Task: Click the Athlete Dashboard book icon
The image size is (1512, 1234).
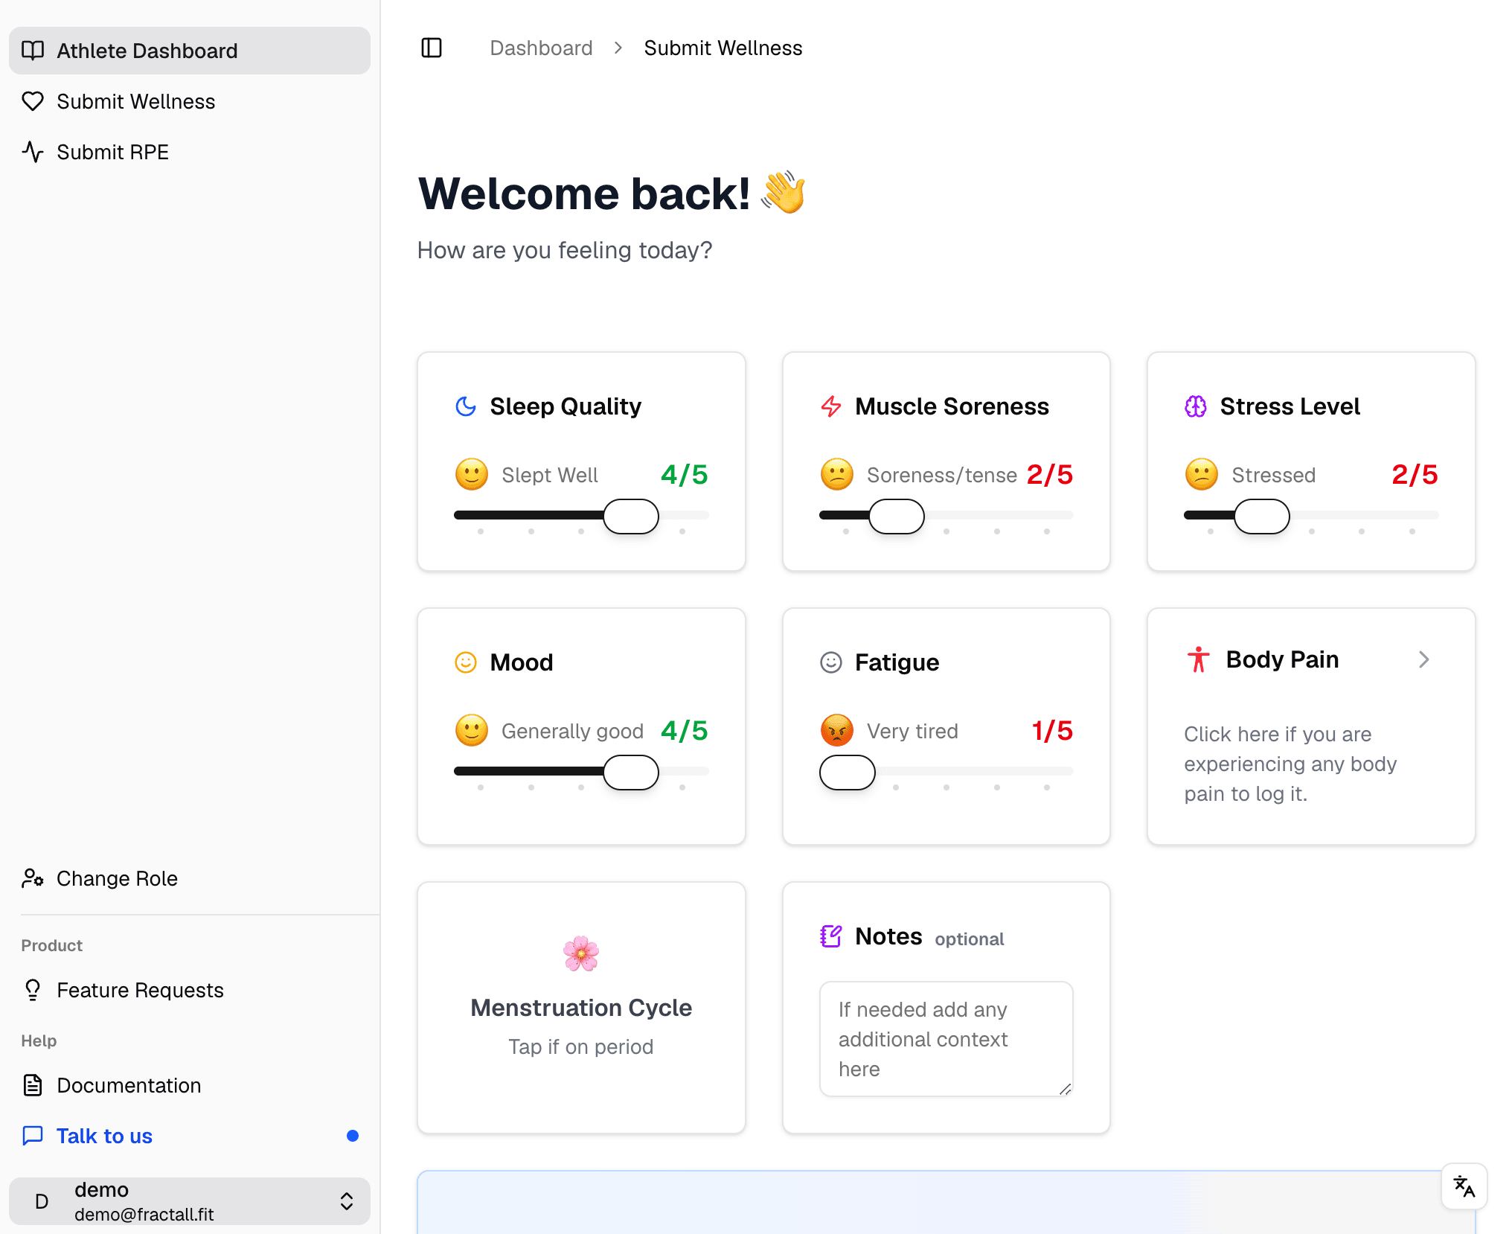Action: [33, 51]
